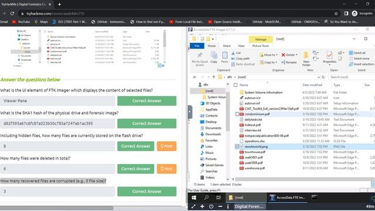Click the Explorer vertical nav scrollbar

228,113
